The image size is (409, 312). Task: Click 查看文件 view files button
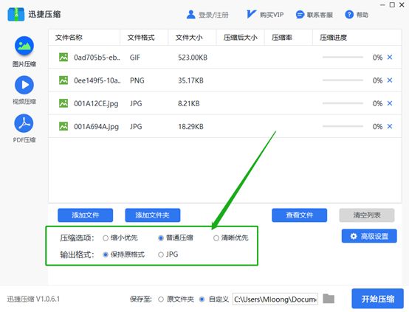299,215
